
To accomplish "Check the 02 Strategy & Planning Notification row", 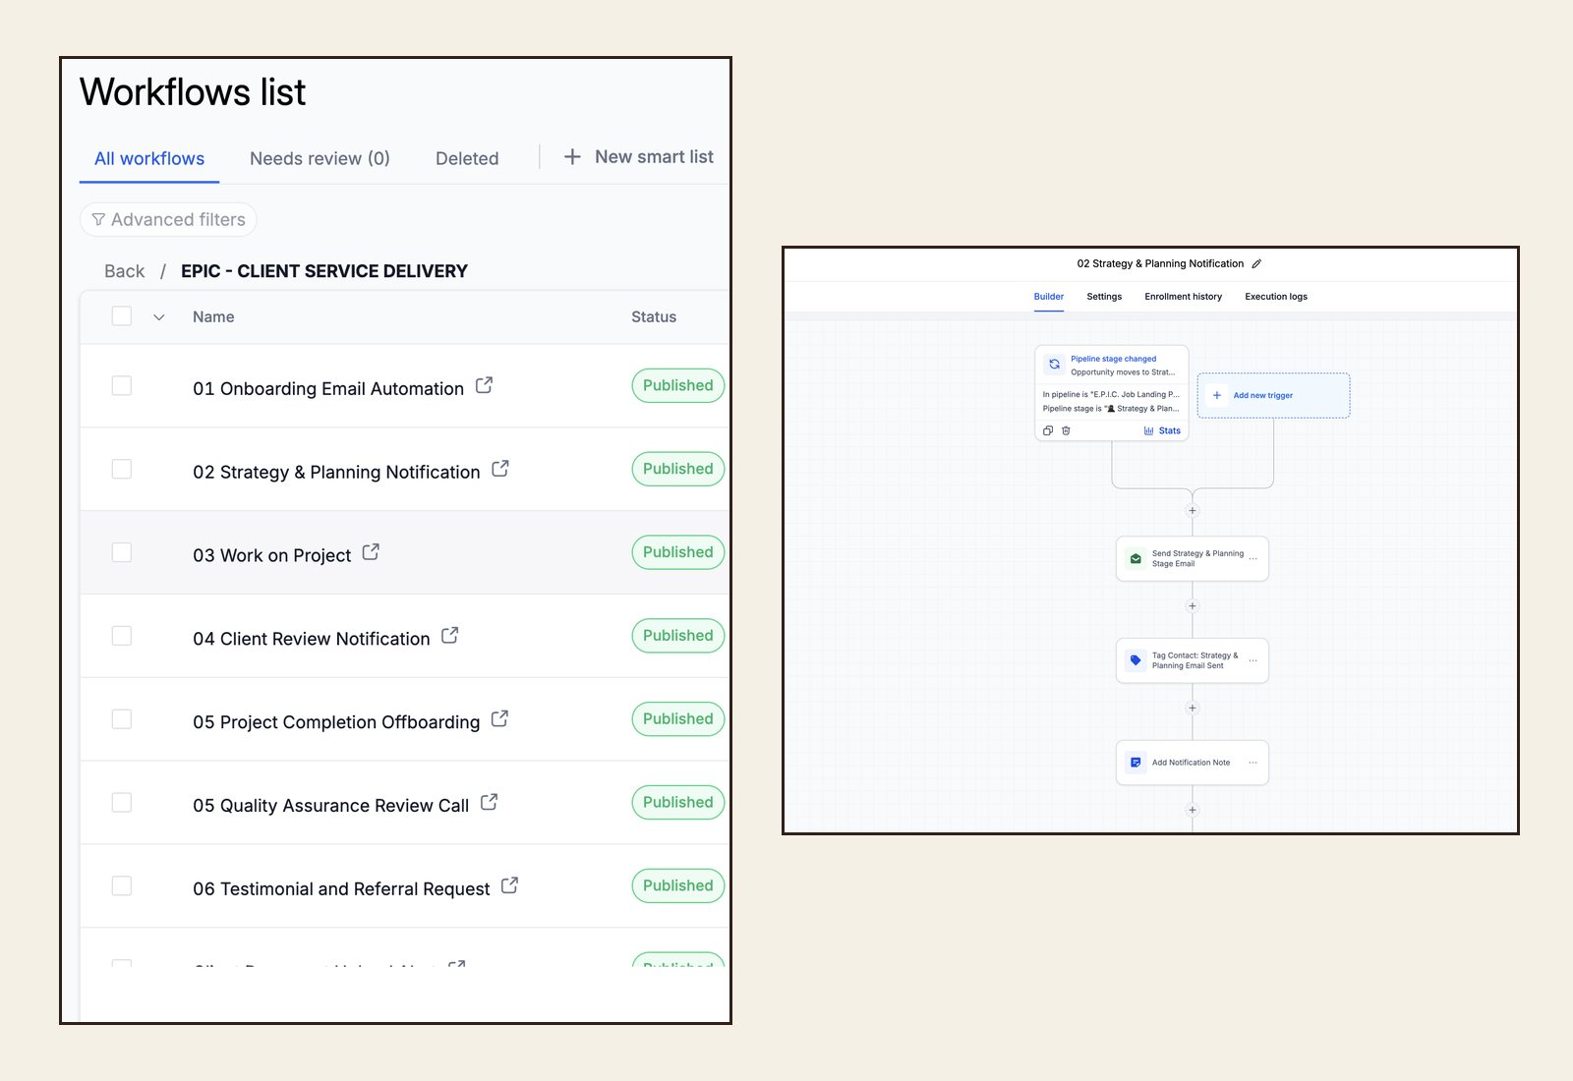I will [x=122, y=469].
